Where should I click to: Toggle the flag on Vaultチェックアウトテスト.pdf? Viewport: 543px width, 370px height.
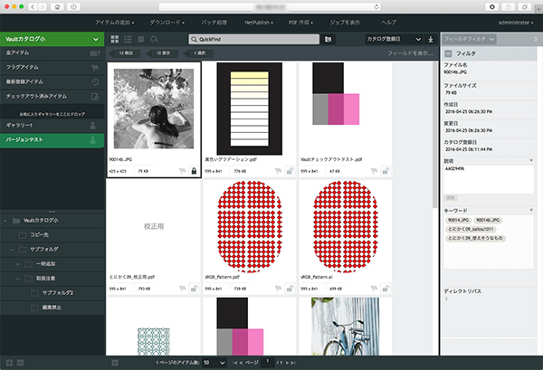pyautogui.click(x=374, y=171)
